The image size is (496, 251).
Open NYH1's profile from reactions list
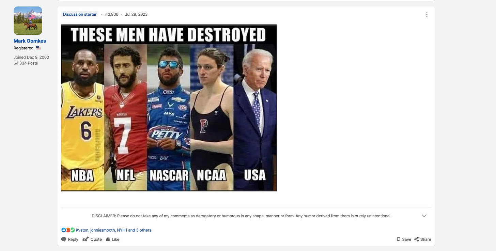tap(122, 230)
